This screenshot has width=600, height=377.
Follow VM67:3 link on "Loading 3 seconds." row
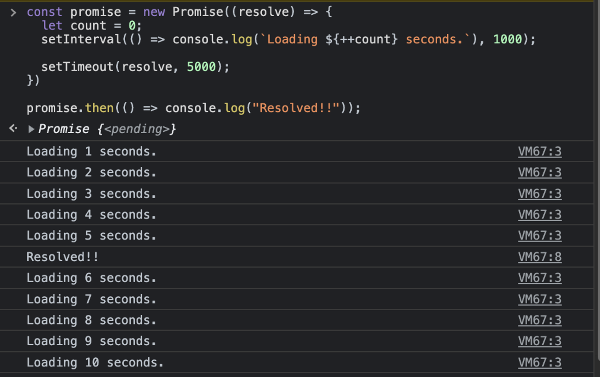[540, 194]
